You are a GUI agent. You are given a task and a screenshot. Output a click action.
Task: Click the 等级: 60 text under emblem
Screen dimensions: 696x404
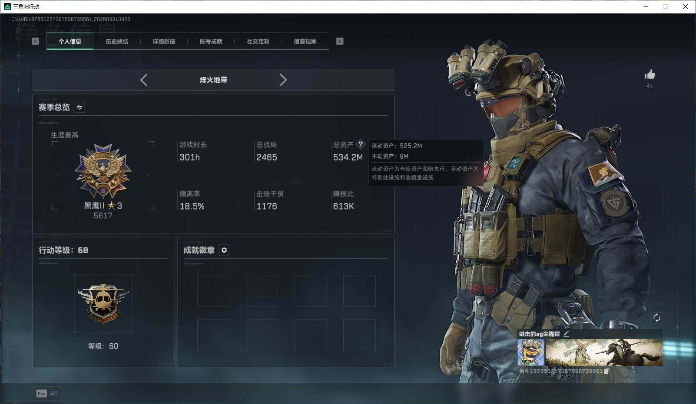pyautogui.click(x=103, y=346)
